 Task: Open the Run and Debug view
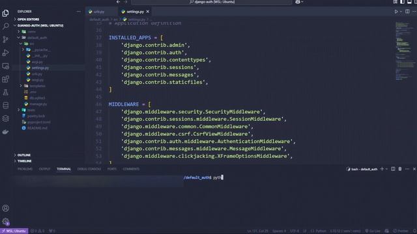click(5, 53)
